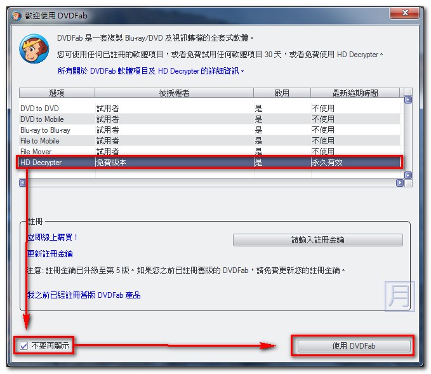Image resolution: width=431 pixels, height=374 pixels.
Task: Open the HD Decrypter detailed info link
Action: coord(150,71)
